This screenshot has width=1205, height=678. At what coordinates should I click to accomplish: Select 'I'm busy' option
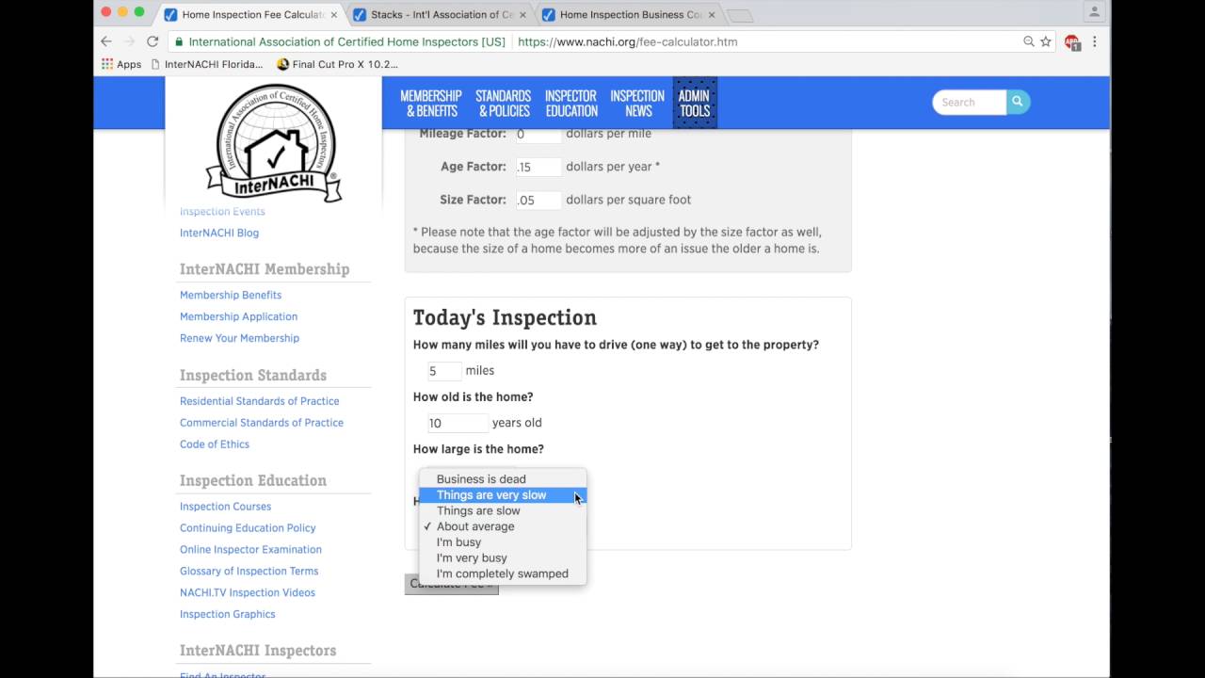503,542
